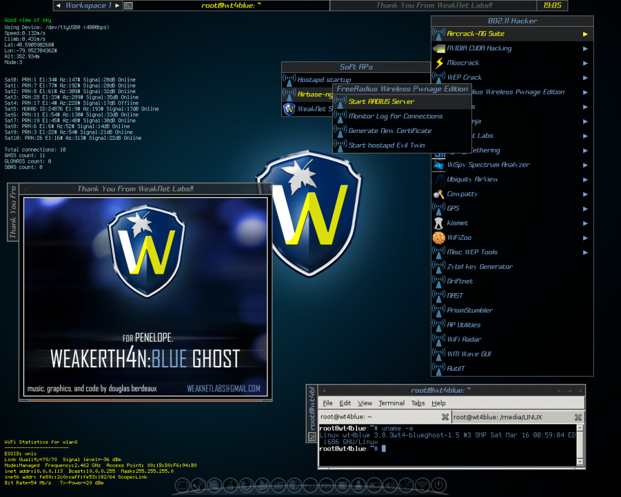Launch AutiIT from the 802.11 Hacker menu
Screen dimensions: 621x497
(512, 368)
